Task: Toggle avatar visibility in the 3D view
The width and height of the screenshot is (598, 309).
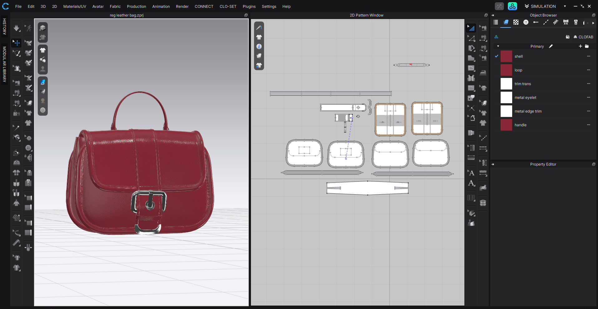Action: click(x=42, y=69)
